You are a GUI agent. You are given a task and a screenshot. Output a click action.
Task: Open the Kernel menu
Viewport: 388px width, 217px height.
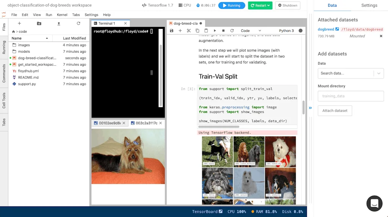point(62,15)
